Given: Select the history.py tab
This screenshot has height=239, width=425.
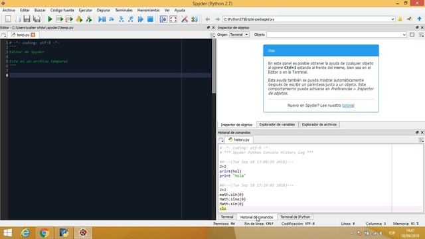Looking at the screenshot, I should [239, 140].
